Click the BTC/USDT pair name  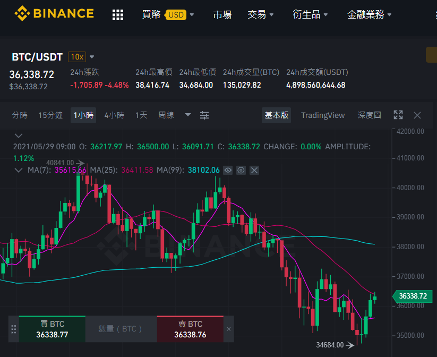pos(37,57)
